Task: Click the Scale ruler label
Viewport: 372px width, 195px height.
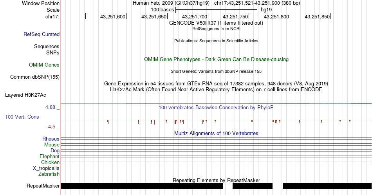Action: (53, 10)
